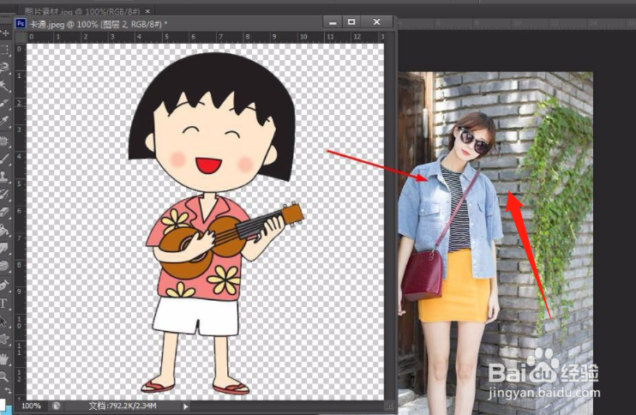Select the Clone Stamp tool

(4, 176)
